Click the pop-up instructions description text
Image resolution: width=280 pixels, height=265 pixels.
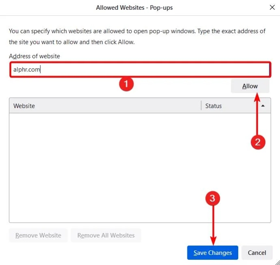[x=137, y=36]
